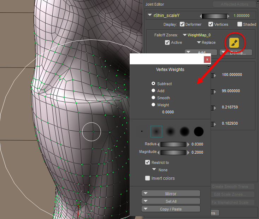Pick the largest solid black brush
The width and height of the screenshot is (259, 219).
199,131
